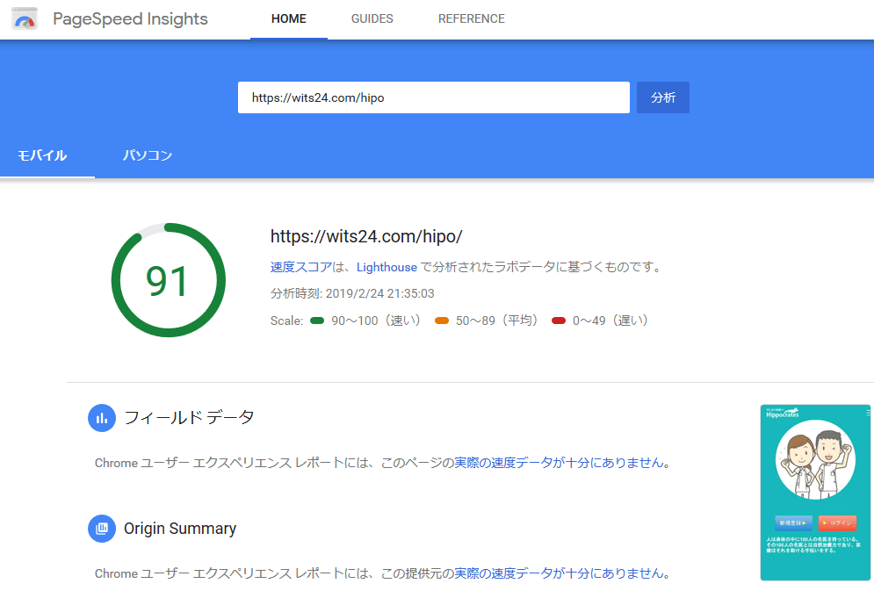This screenshot has width=874, height=598.
Task: Click the 分析 analyze button
Action: pyautogui.click(x=662, y=97)
